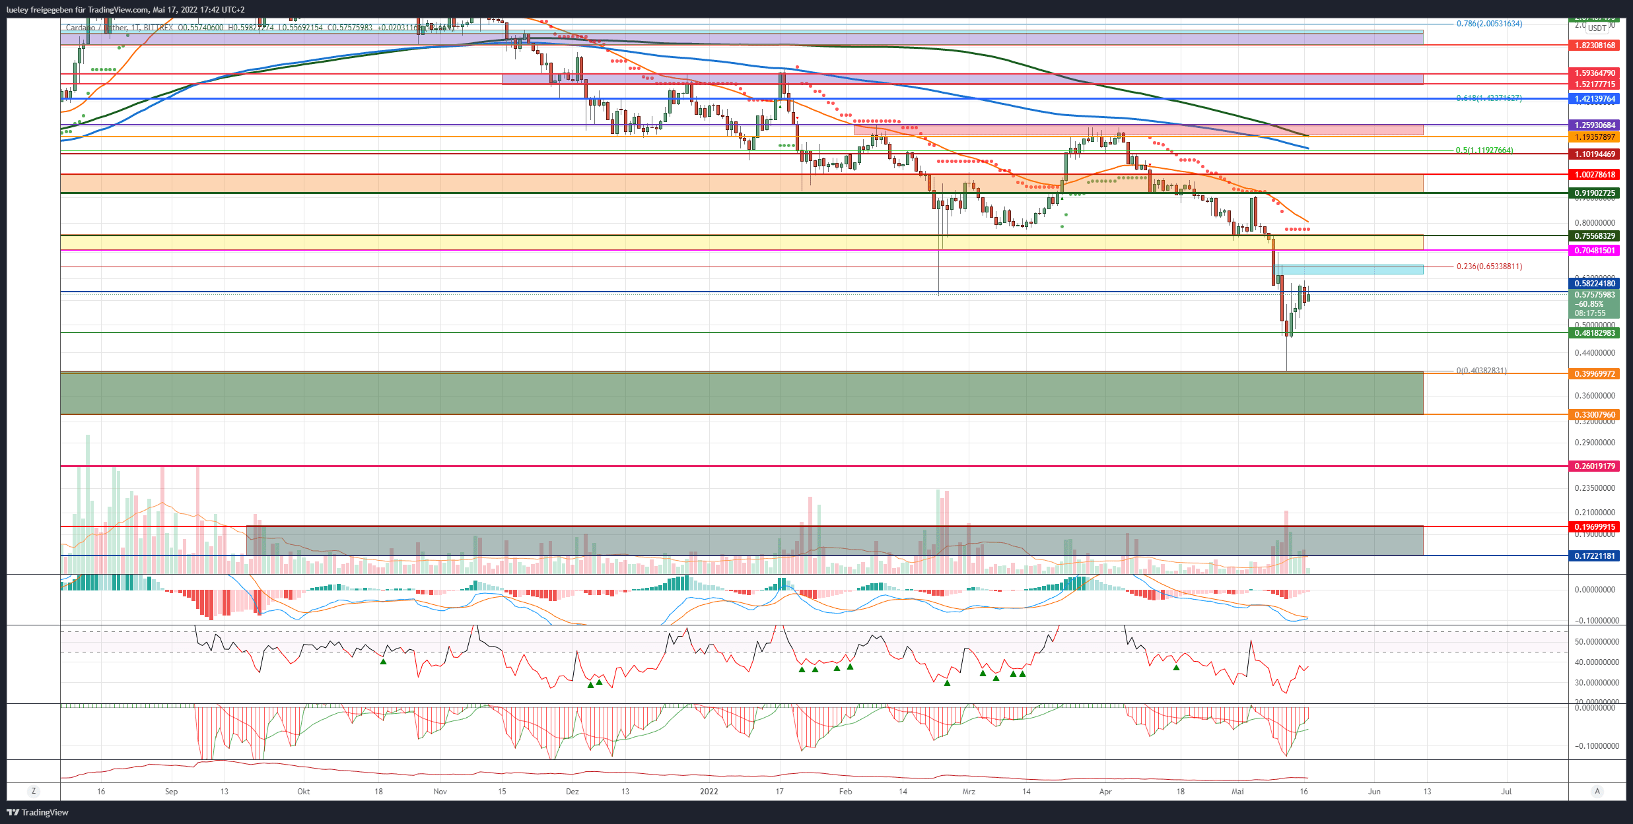This screenshot has height=824, width=1633.
Task: Click the 0.29000000 price axis value
Action: tap(1595, 443)
